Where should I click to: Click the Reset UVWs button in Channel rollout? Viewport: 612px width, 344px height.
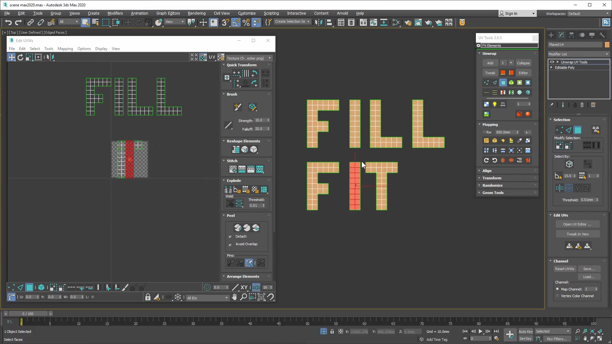pyautogui.click(x=564, y=269)
